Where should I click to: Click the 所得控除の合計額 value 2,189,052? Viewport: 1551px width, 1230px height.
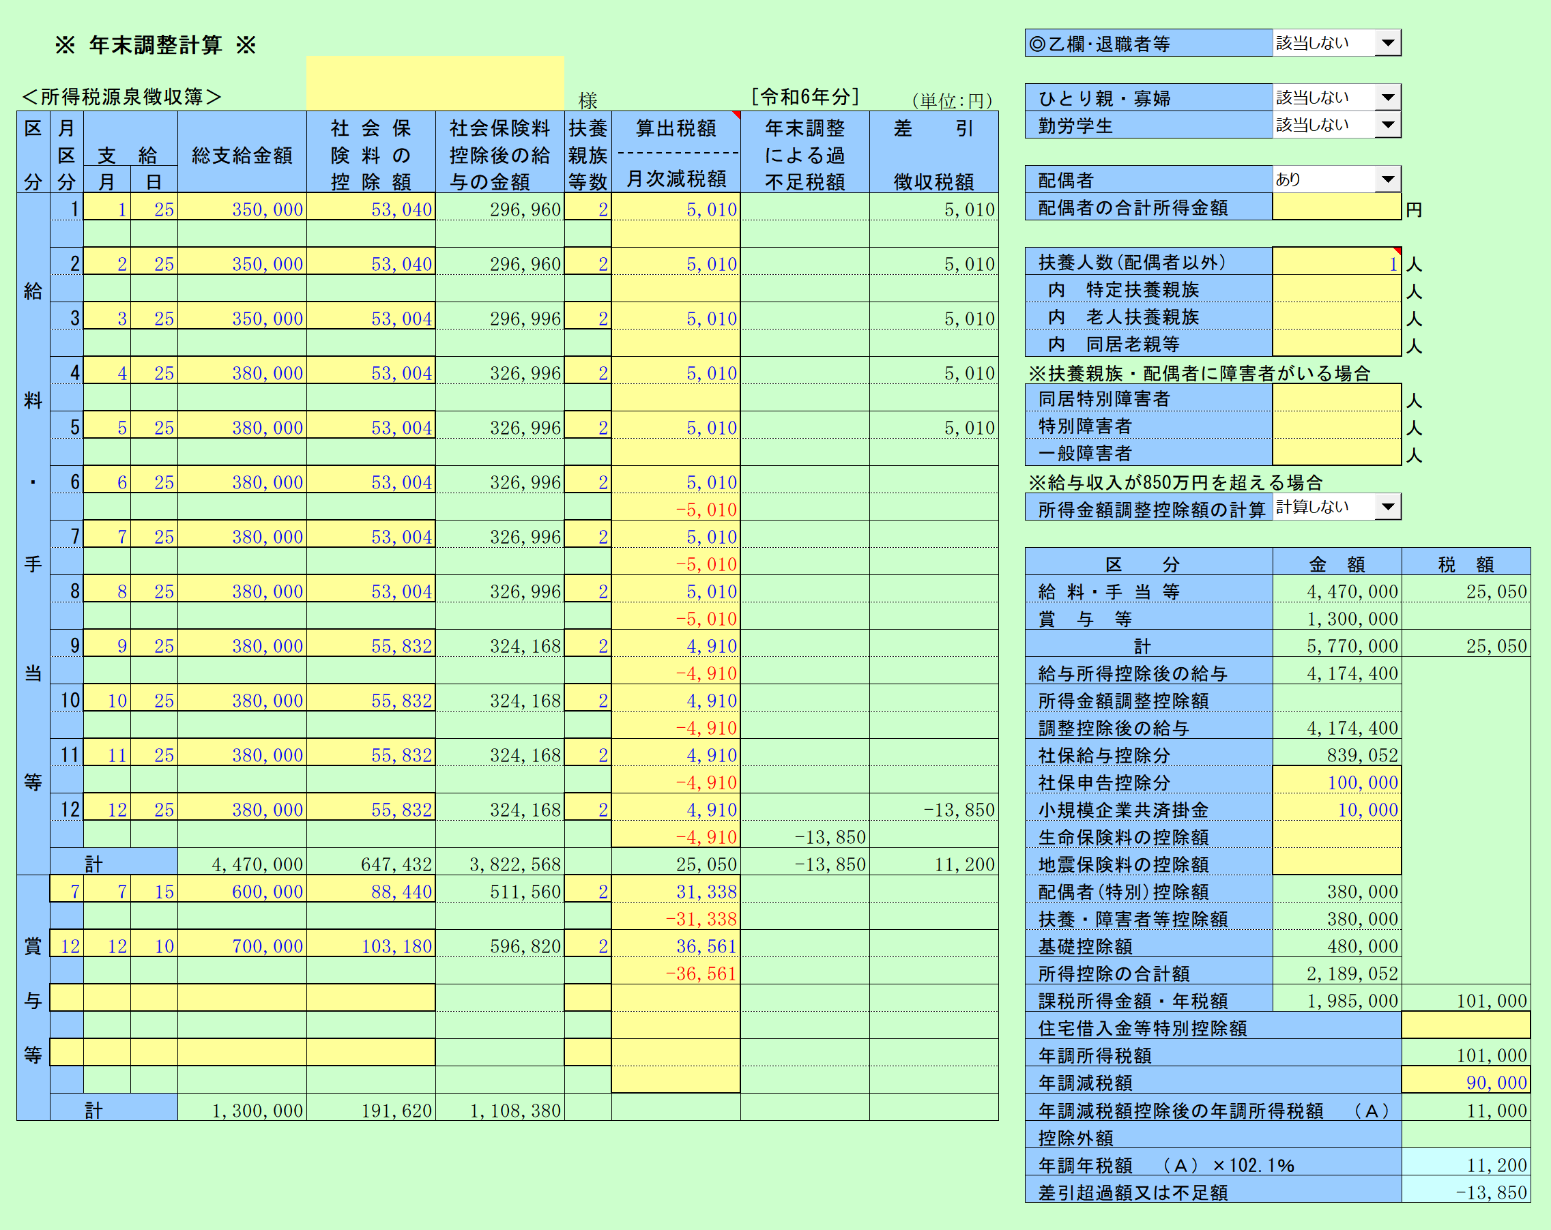tap(1337, 971)
